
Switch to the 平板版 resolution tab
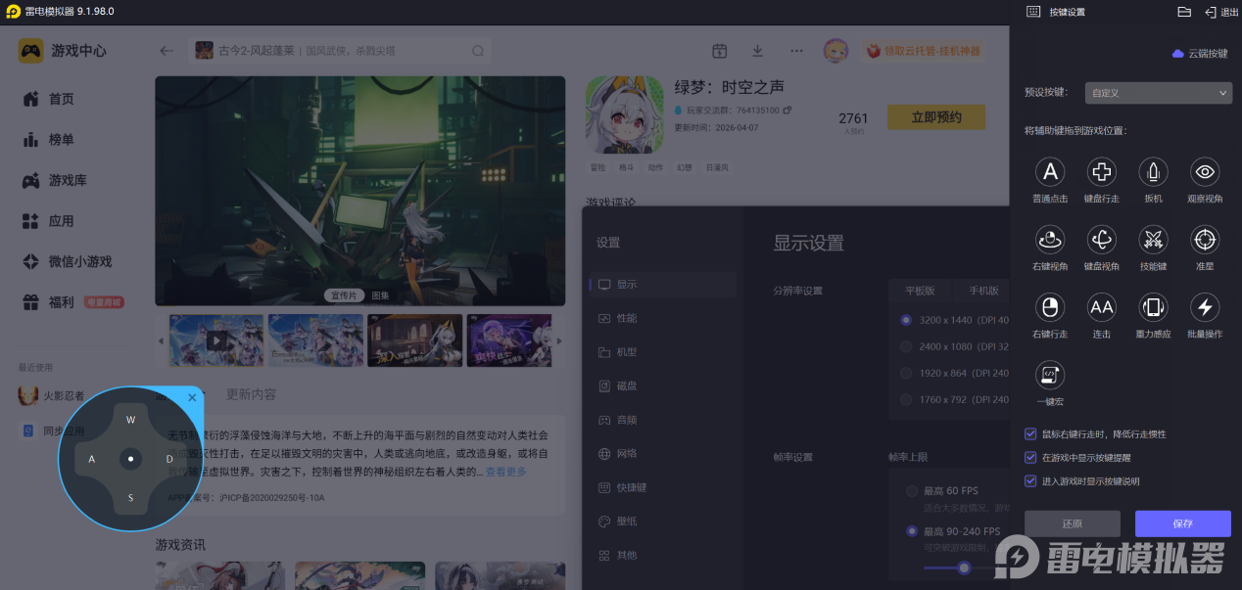pos(920,291)
